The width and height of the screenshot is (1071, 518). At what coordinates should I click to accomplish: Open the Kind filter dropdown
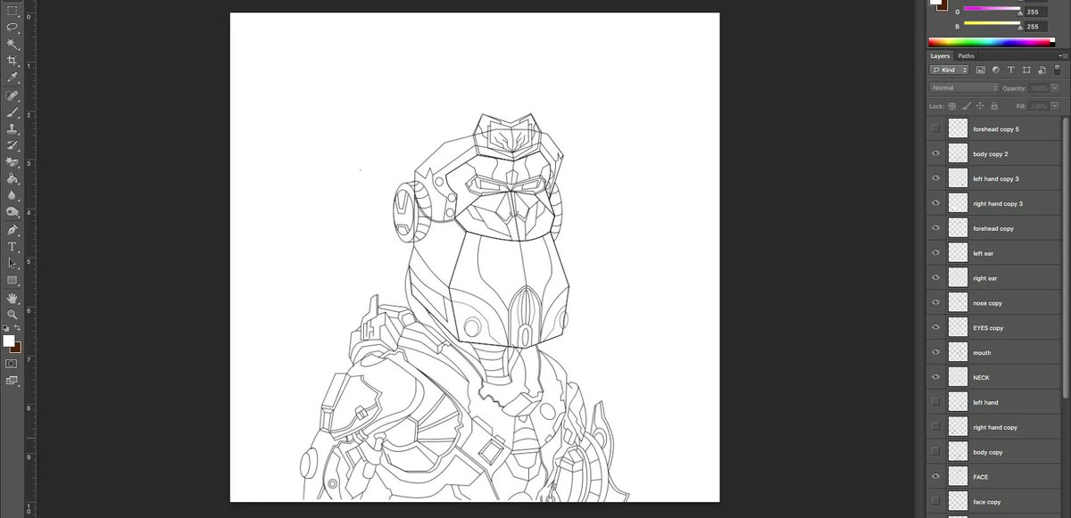click(950, 70)
